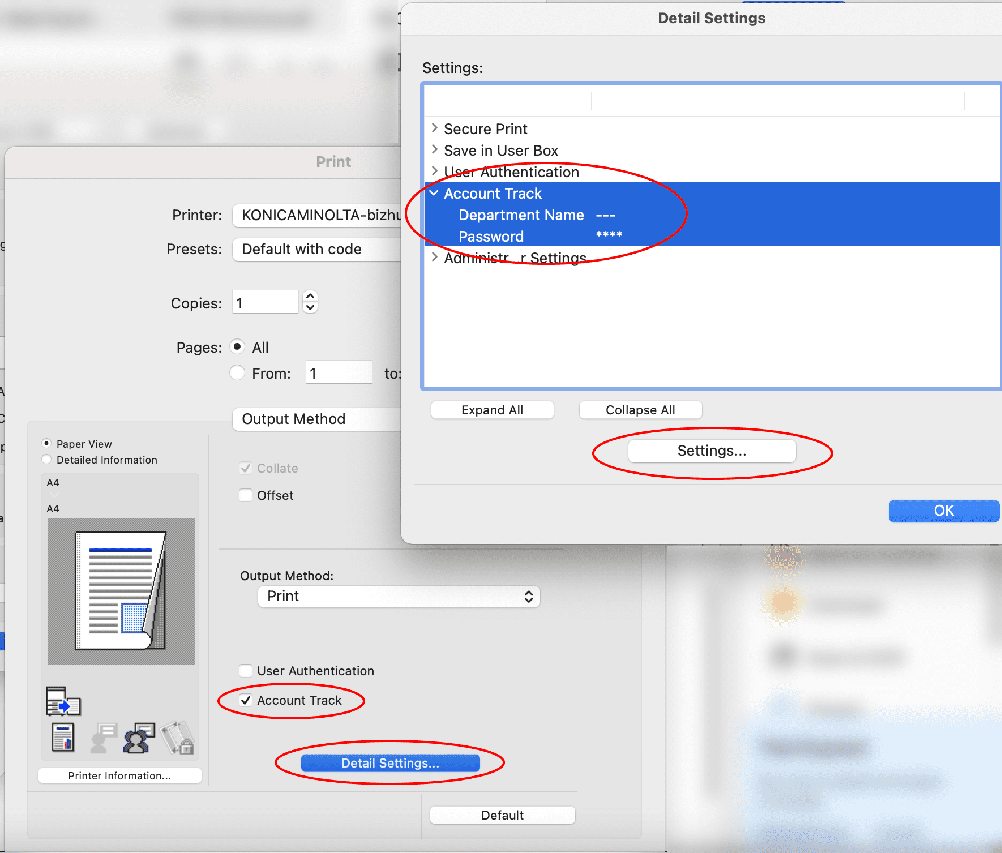
Task: Expand the Administrator Settings tree item
Action: click(434, 257)
